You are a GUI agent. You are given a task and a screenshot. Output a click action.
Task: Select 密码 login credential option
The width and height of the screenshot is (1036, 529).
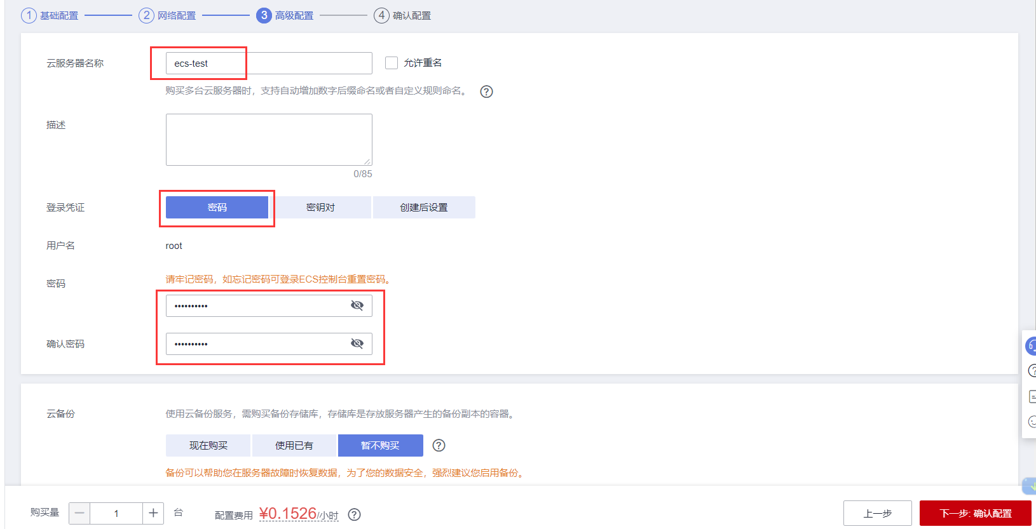click(x=217, y=207)
